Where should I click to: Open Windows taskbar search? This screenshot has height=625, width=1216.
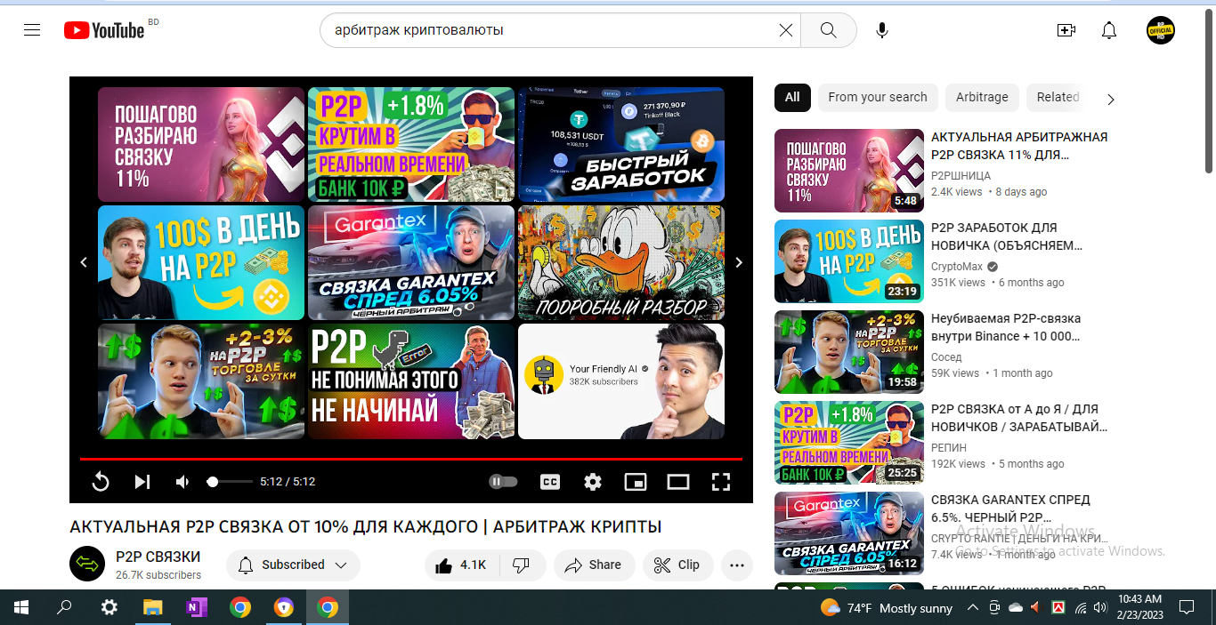(64, 607)
